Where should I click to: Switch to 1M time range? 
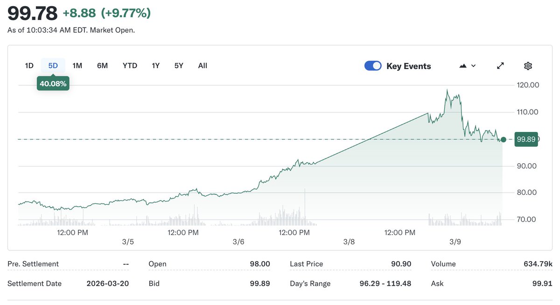[x=77, y=66]
